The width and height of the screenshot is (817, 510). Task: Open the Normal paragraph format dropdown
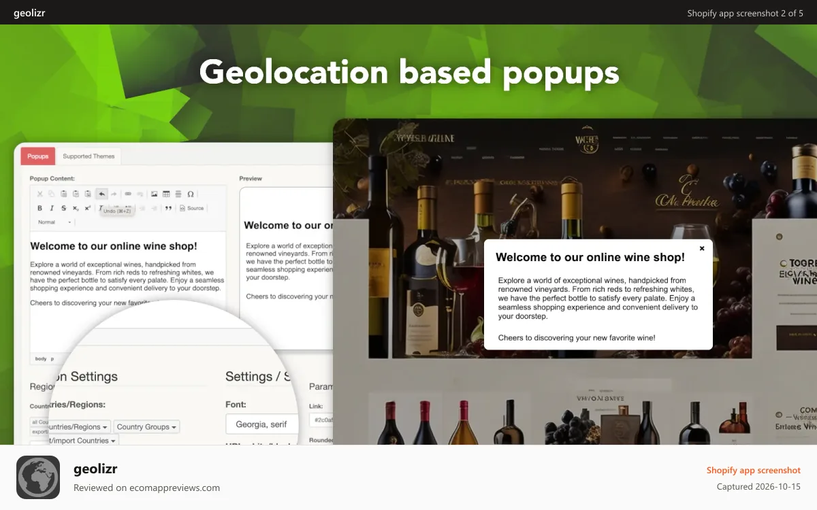click(55, 222)
